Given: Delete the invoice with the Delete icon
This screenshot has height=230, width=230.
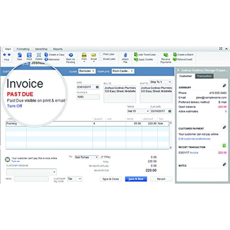Looking at the screenshot, I should [39, 55].
